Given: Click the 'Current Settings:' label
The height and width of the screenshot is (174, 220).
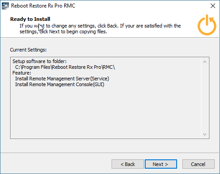Looking at the screenshot, I should 28,50.
